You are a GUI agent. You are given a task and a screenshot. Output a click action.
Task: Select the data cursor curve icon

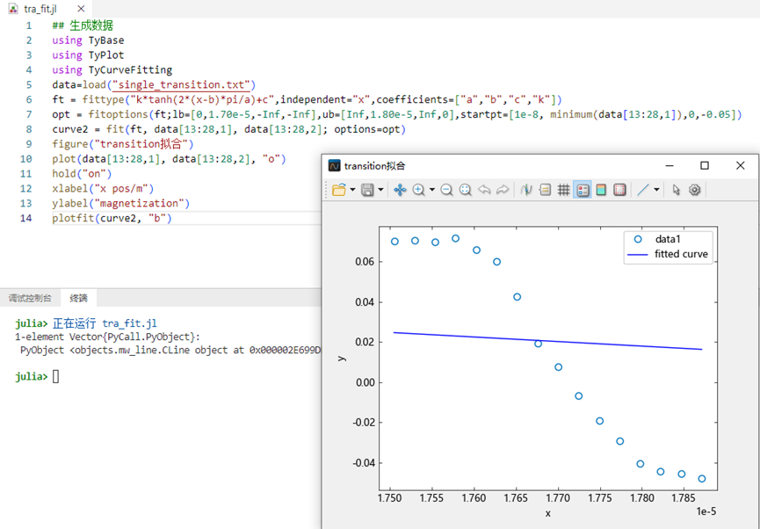coord(526,190)
